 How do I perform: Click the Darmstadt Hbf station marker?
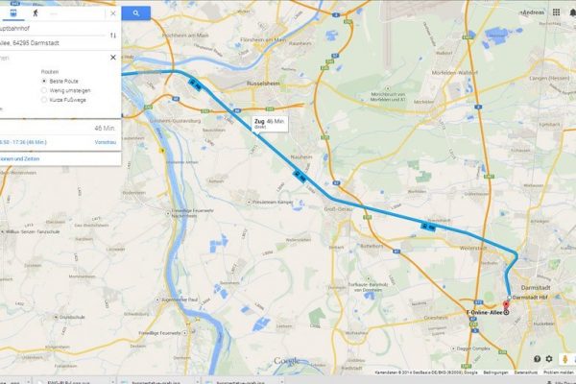point(509,298)
